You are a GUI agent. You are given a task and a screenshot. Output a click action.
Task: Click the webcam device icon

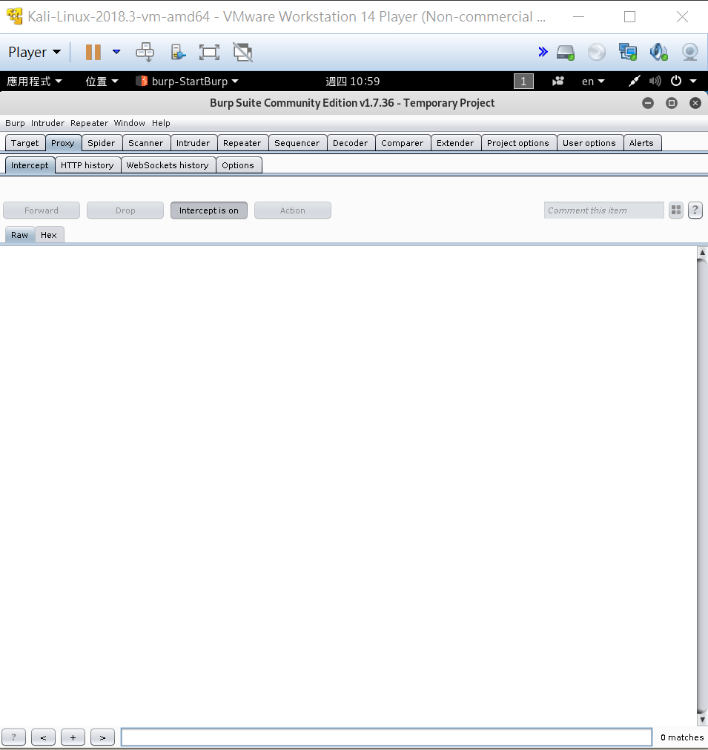click(689, 52)
